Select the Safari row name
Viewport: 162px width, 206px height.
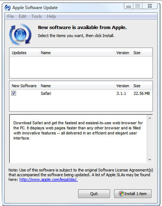[46, 93]
